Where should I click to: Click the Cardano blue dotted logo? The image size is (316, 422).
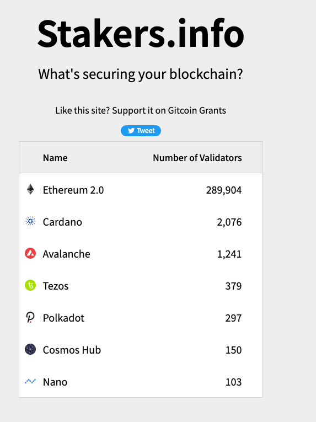[30, 222]
